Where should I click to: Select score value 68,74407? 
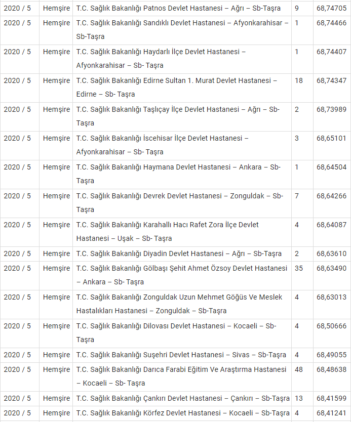point(331,52)
